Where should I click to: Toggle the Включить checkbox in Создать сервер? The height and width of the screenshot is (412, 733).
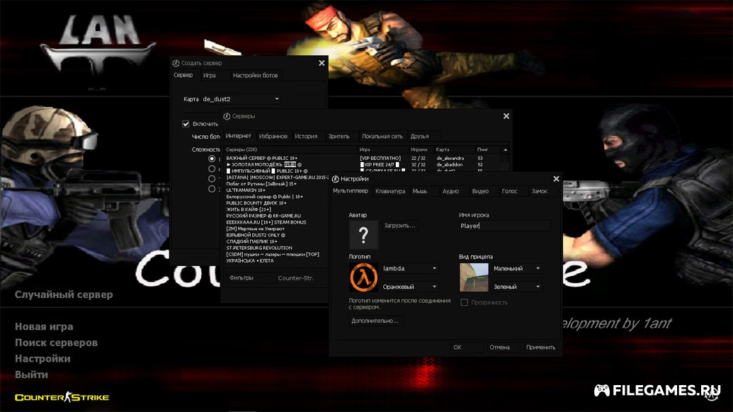pos(186,124)
